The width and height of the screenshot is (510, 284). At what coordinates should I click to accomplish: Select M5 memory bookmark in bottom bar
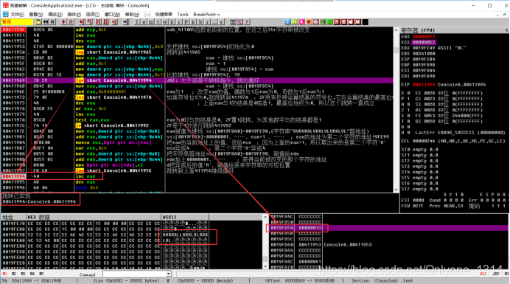[x=41, y=274]
